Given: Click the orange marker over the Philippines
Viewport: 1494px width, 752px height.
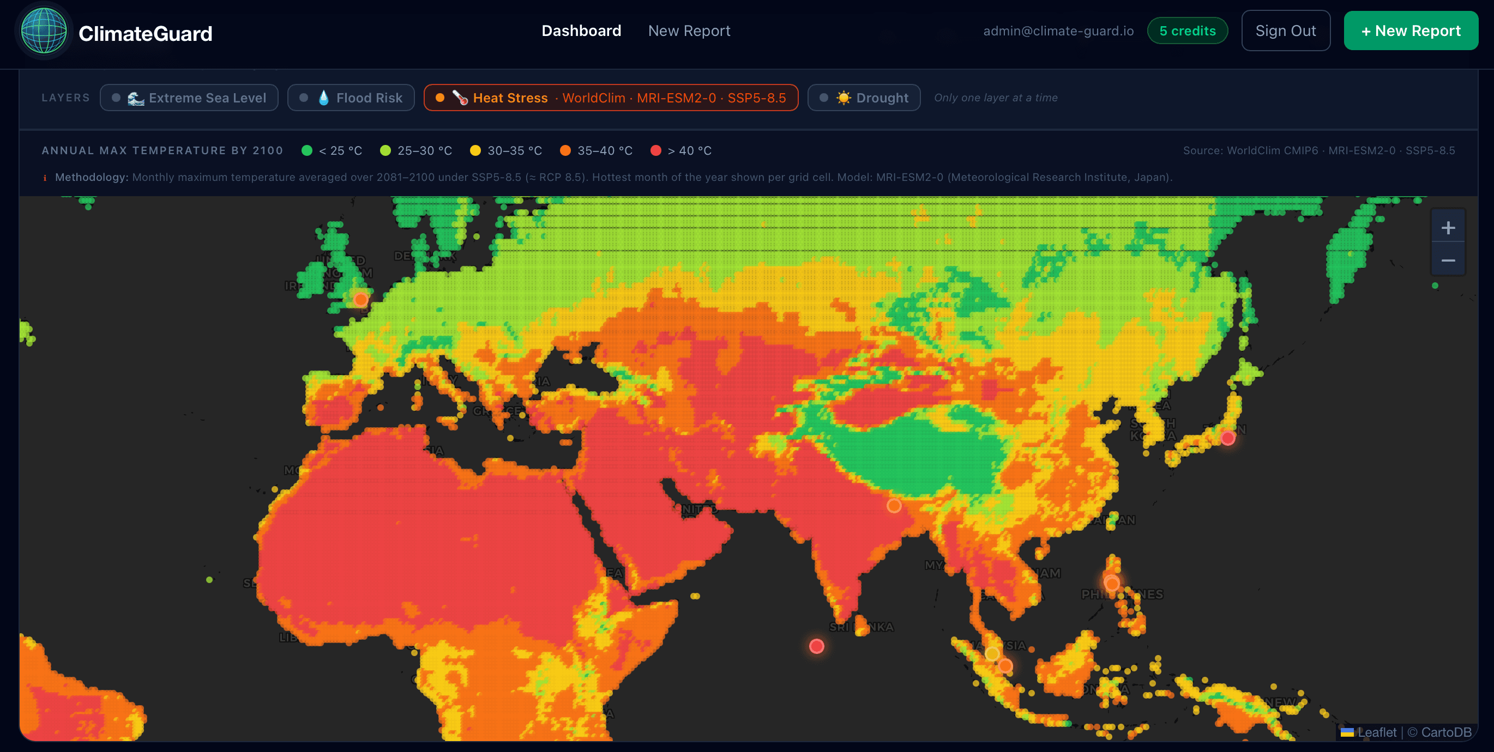Looking at the screenshot, I should point(1112,583).
